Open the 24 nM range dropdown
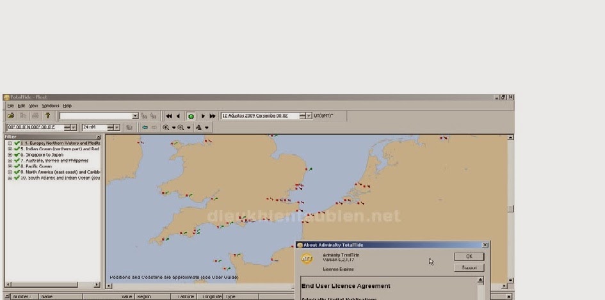This screenshot has width=605, height=300. click(117, 127)
